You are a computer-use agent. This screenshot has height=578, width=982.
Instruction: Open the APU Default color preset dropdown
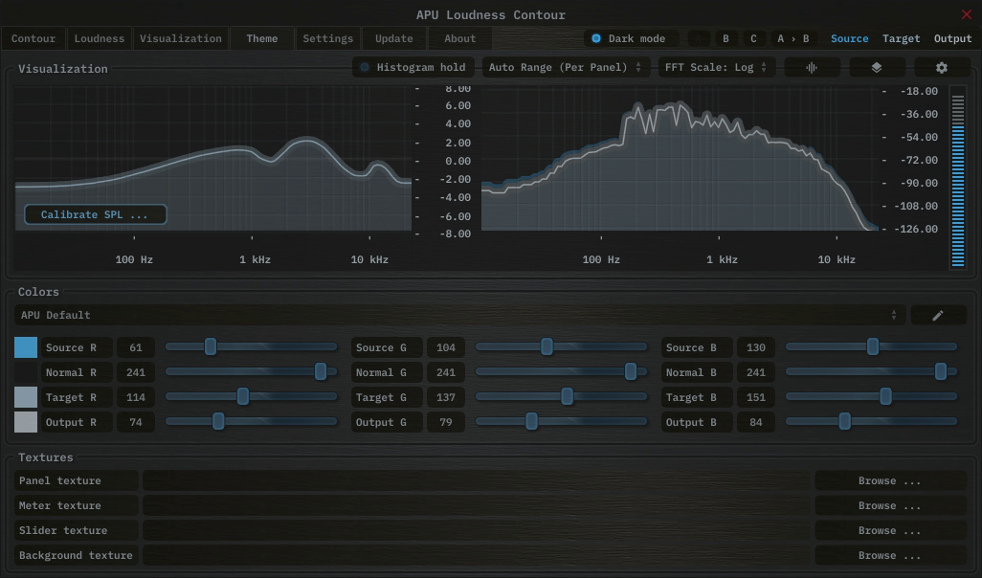[459, 315]
